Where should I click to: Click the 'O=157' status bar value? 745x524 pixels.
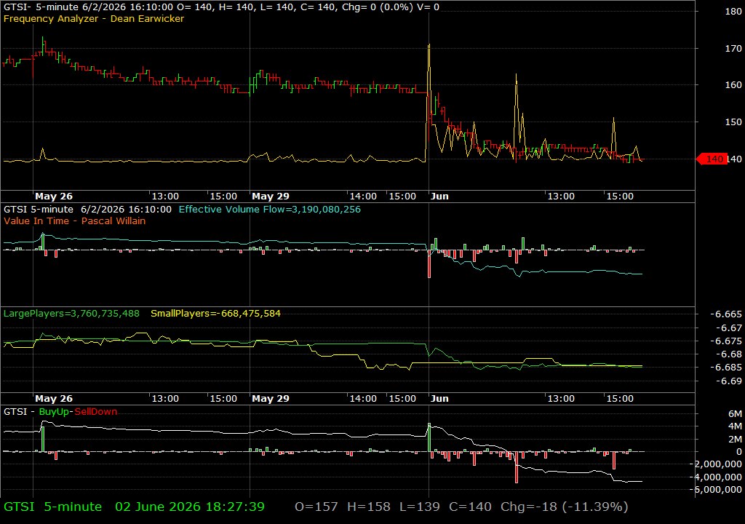(x=316, y=507)
